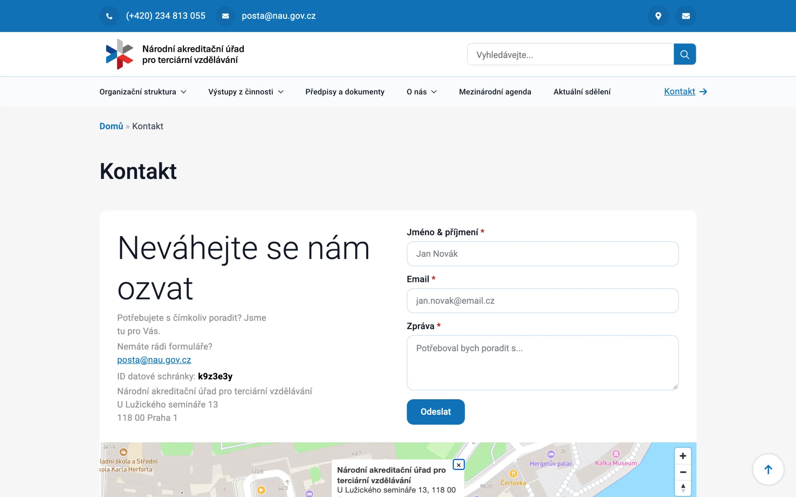
Task: Open Mezinárodní agenda page
Action: tap(495, 92)
